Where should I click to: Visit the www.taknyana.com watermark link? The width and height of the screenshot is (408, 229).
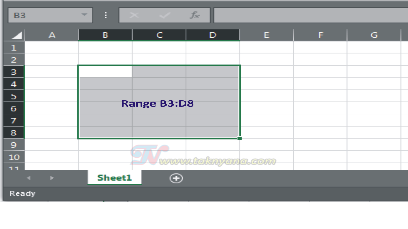tap(218, 160)
